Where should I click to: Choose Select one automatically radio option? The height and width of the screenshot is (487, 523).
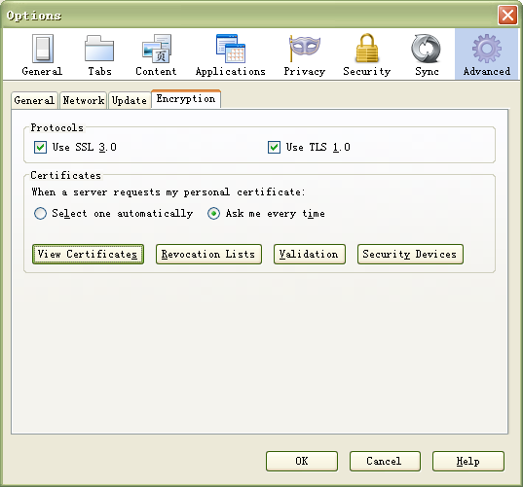click(x=40, y=214)
